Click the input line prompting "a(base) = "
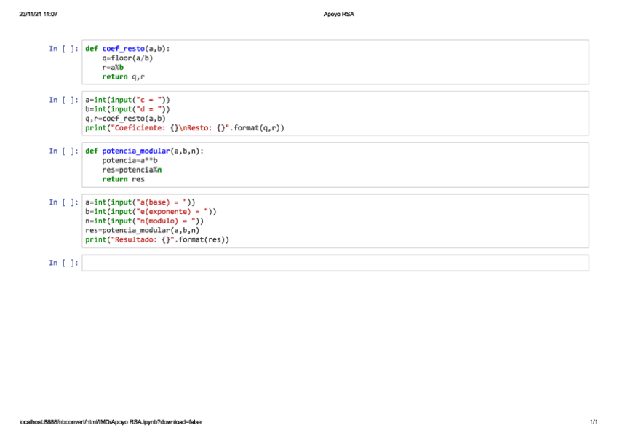This screenshot has height=436, width=617. click(140, 202)
